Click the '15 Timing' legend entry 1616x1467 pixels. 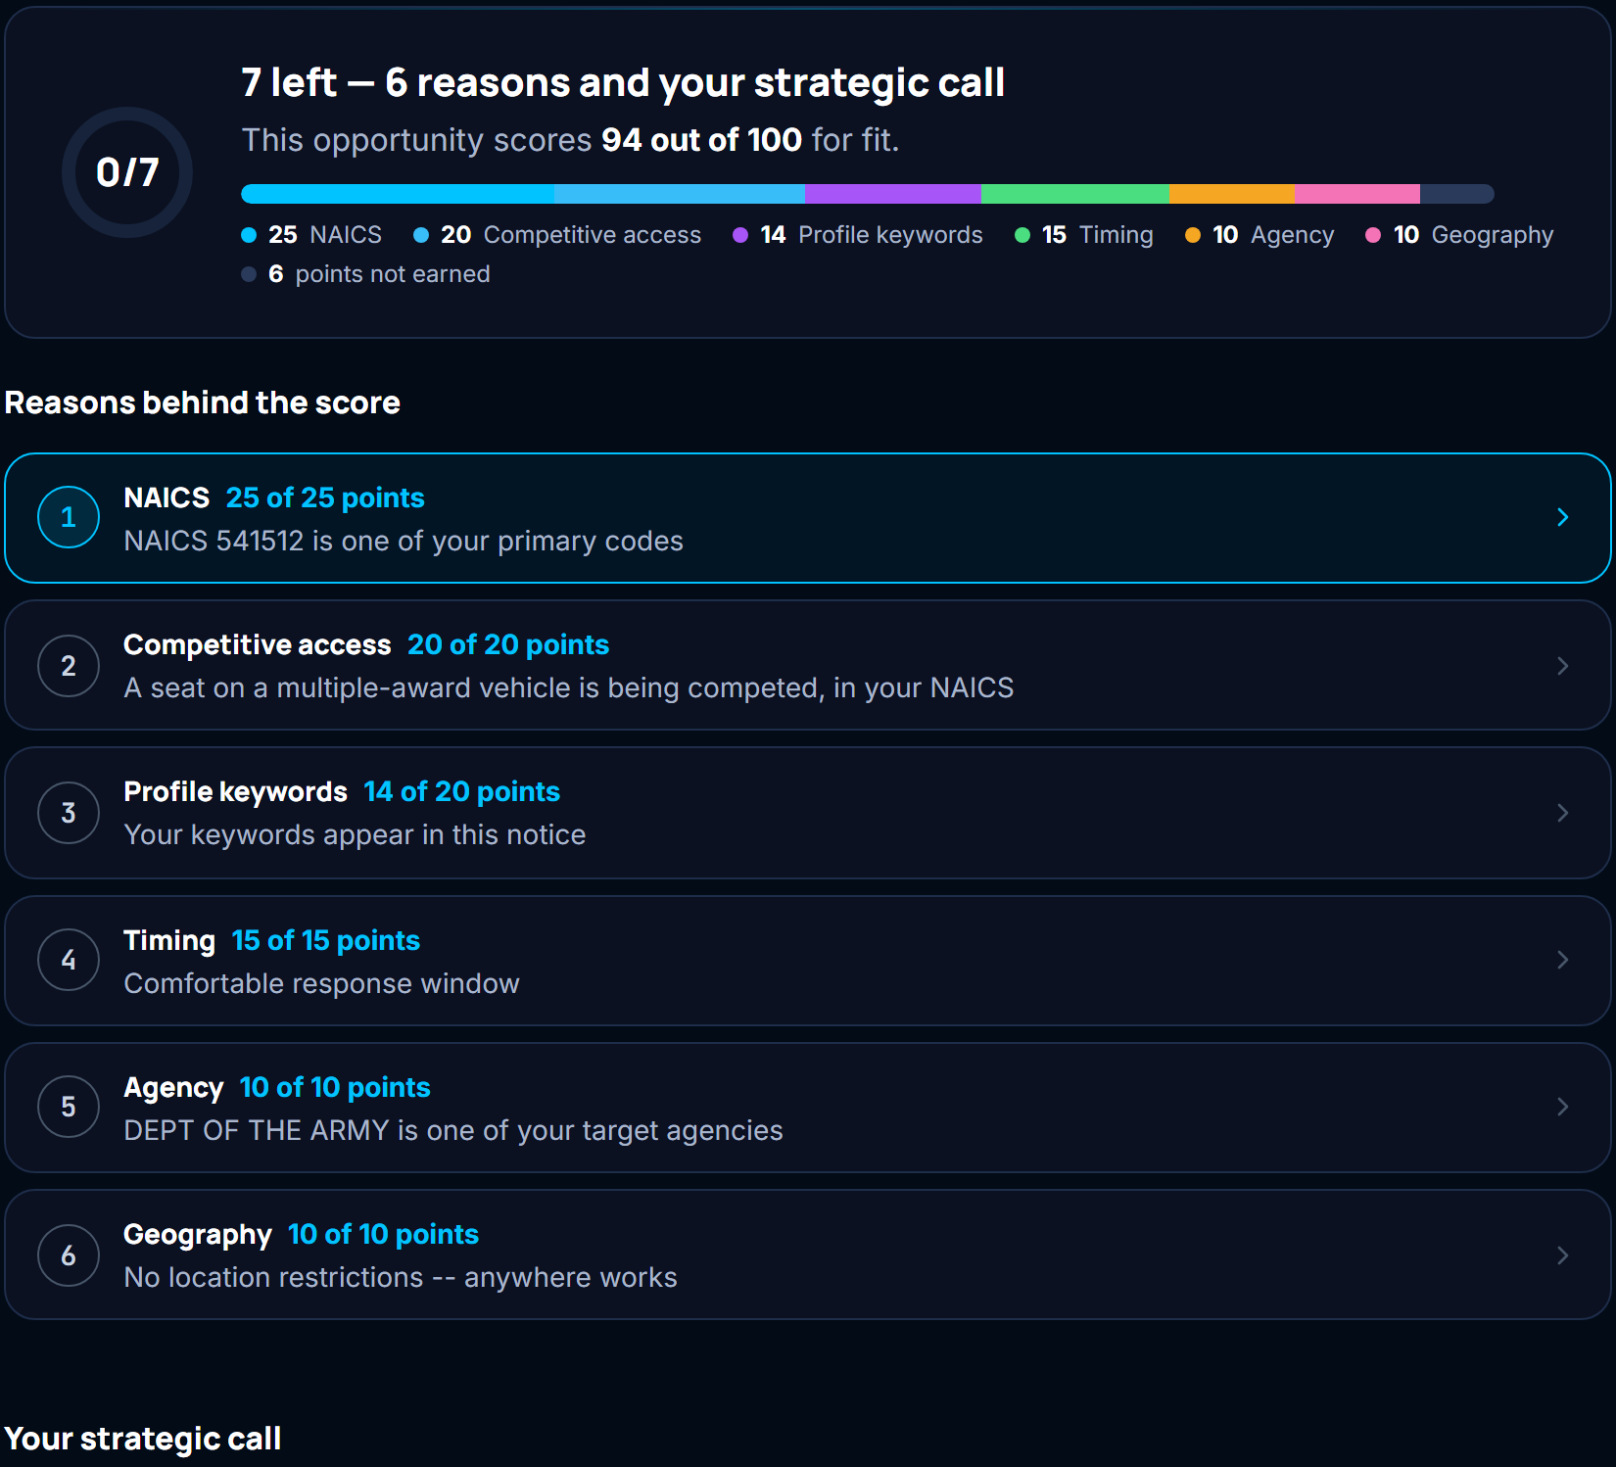click(1084, 235)
